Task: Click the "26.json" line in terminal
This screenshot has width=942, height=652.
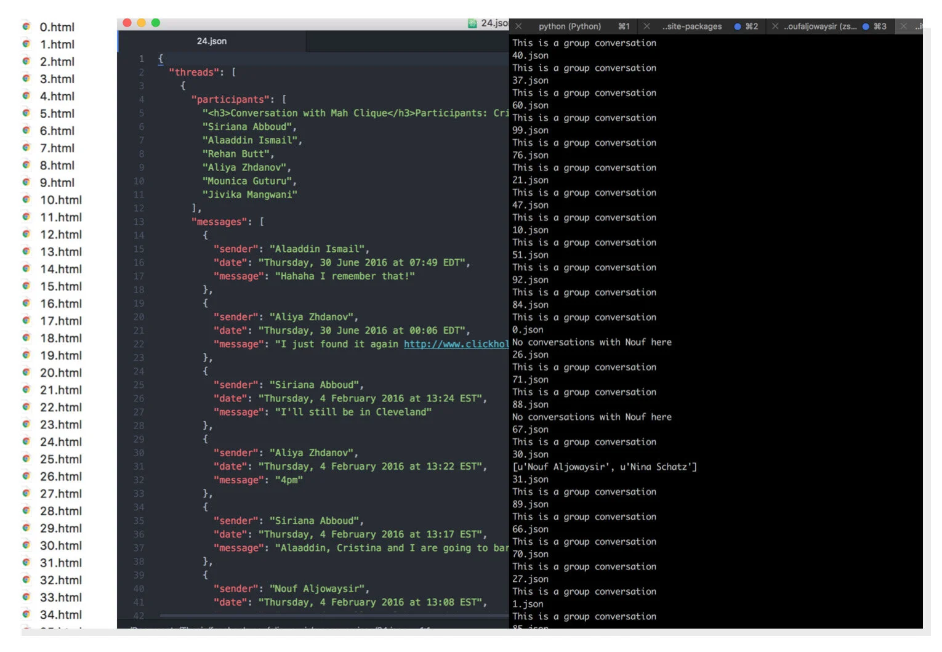Action: [530, 355]
